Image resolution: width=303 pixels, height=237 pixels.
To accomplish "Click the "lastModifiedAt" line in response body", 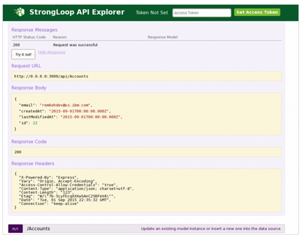I will pos(71,117).
